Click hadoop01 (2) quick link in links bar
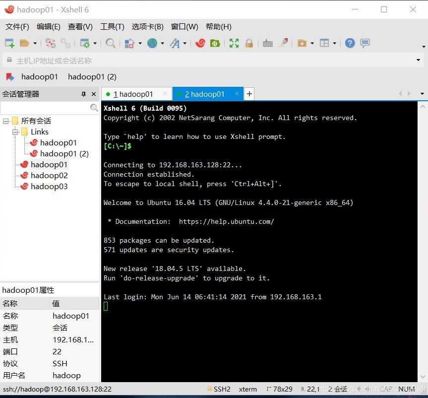Image resolution: width=428 pixels, height=398 pixels. point(92,77)
